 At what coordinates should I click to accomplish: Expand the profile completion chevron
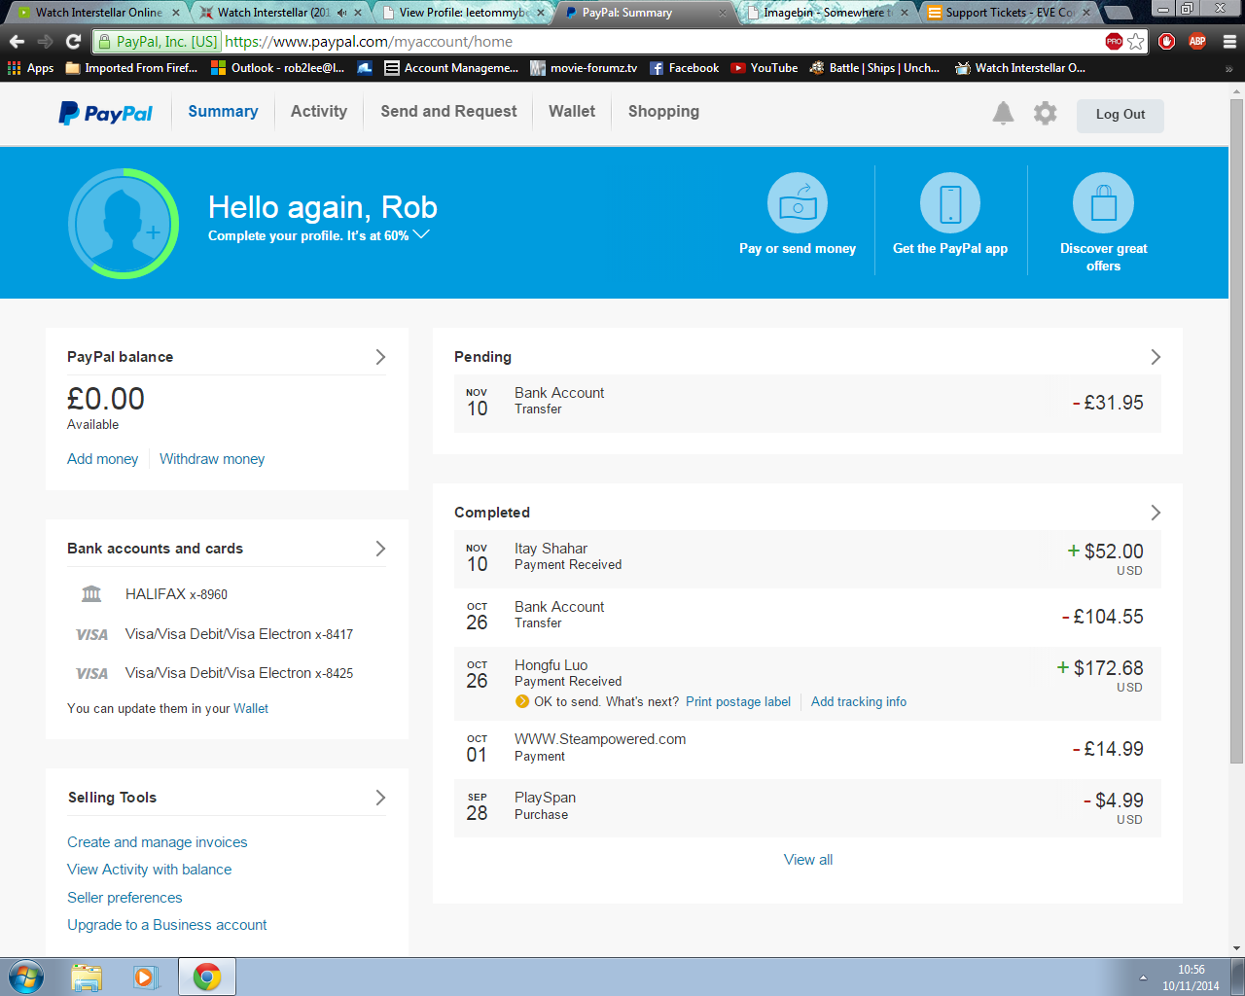click(421, 234)
